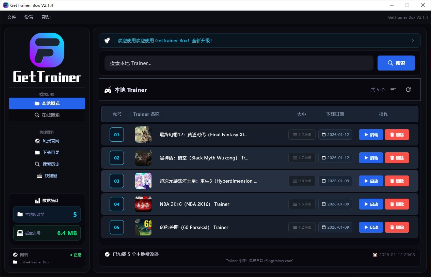Refresh the local Trainer list
This screenshot has width=431, height=277.
(x=408, y=90)
